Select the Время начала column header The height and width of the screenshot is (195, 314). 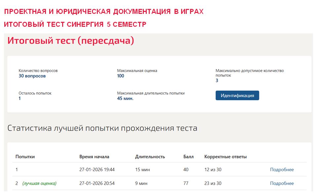click(94, 157)
